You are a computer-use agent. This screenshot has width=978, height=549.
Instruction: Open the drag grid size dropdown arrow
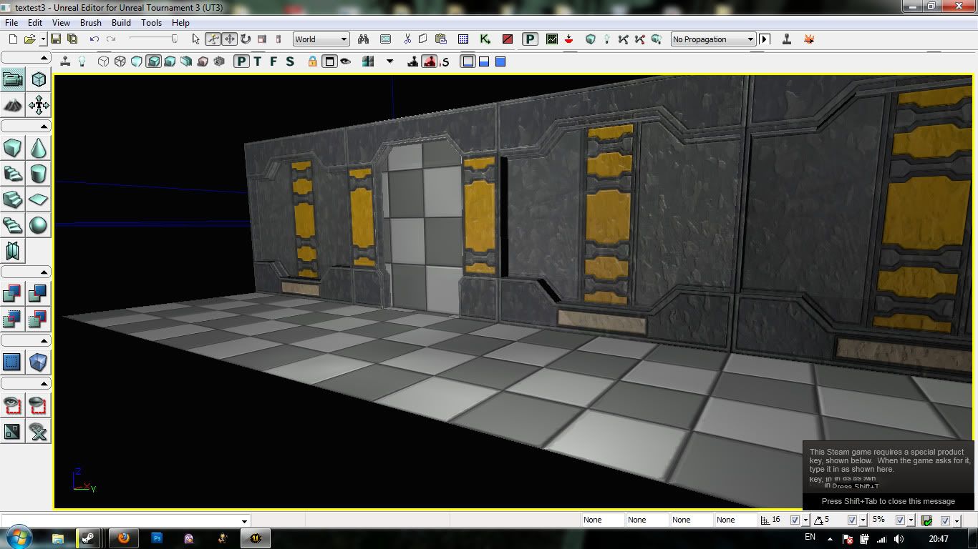(x=805, y=520)
